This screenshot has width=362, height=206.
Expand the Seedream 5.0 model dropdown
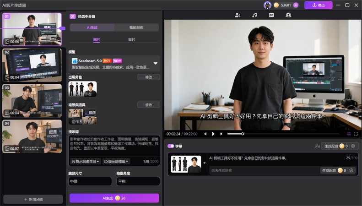tap(156, 63)
